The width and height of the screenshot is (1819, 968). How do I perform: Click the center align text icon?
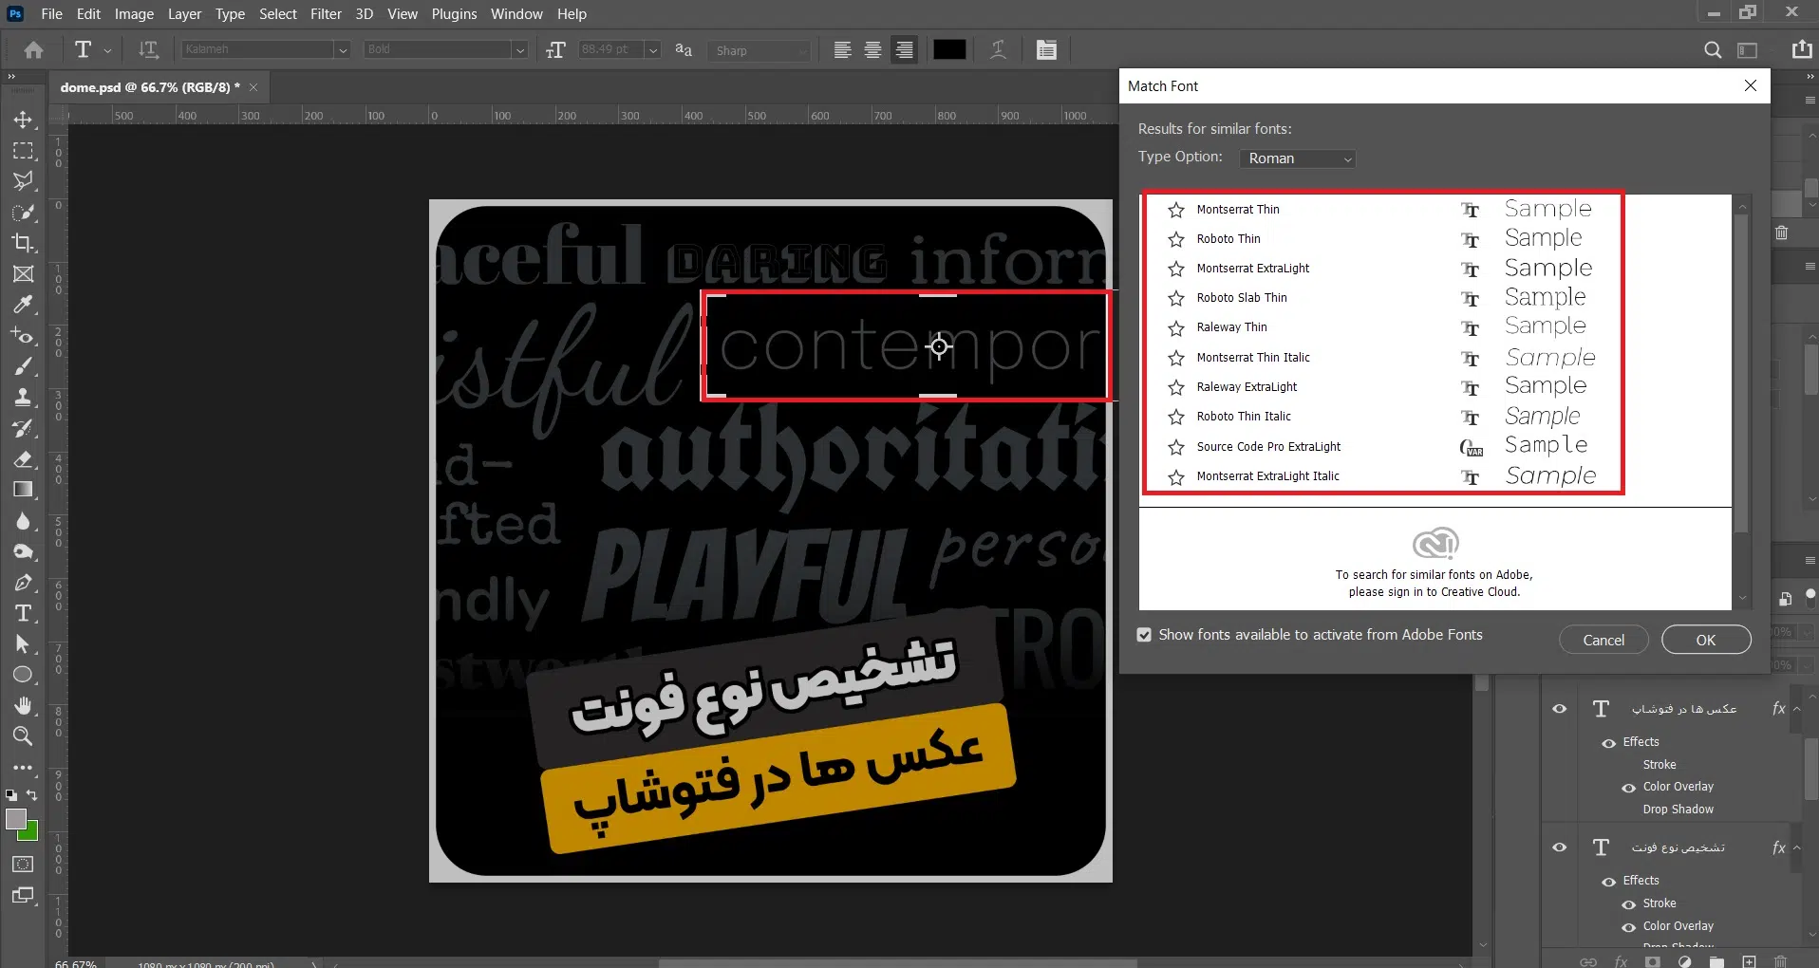click(872, 50)
